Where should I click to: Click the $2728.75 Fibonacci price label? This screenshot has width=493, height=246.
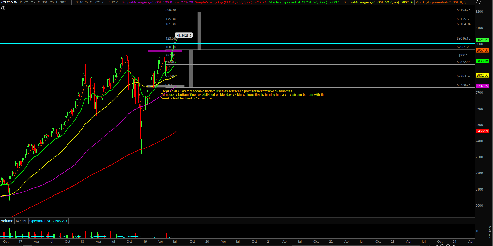464,85
